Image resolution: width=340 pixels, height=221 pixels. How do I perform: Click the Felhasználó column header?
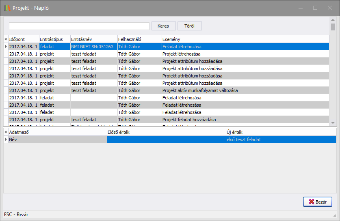[x=139, y=39]
